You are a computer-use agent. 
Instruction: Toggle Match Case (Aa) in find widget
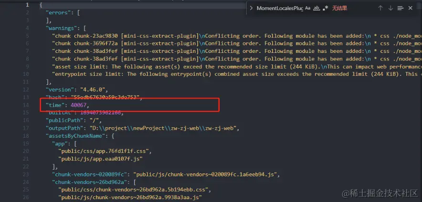point(307,8)
